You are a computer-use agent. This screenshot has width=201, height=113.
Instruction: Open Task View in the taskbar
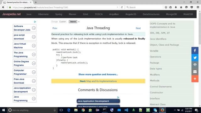click(x=61, y=110)
